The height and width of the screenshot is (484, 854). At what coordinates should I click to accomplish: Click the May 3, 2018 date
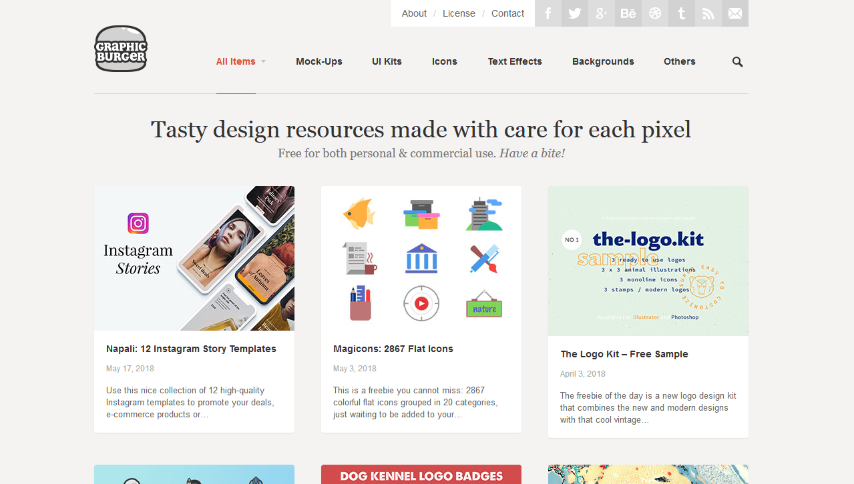point(355,369)
